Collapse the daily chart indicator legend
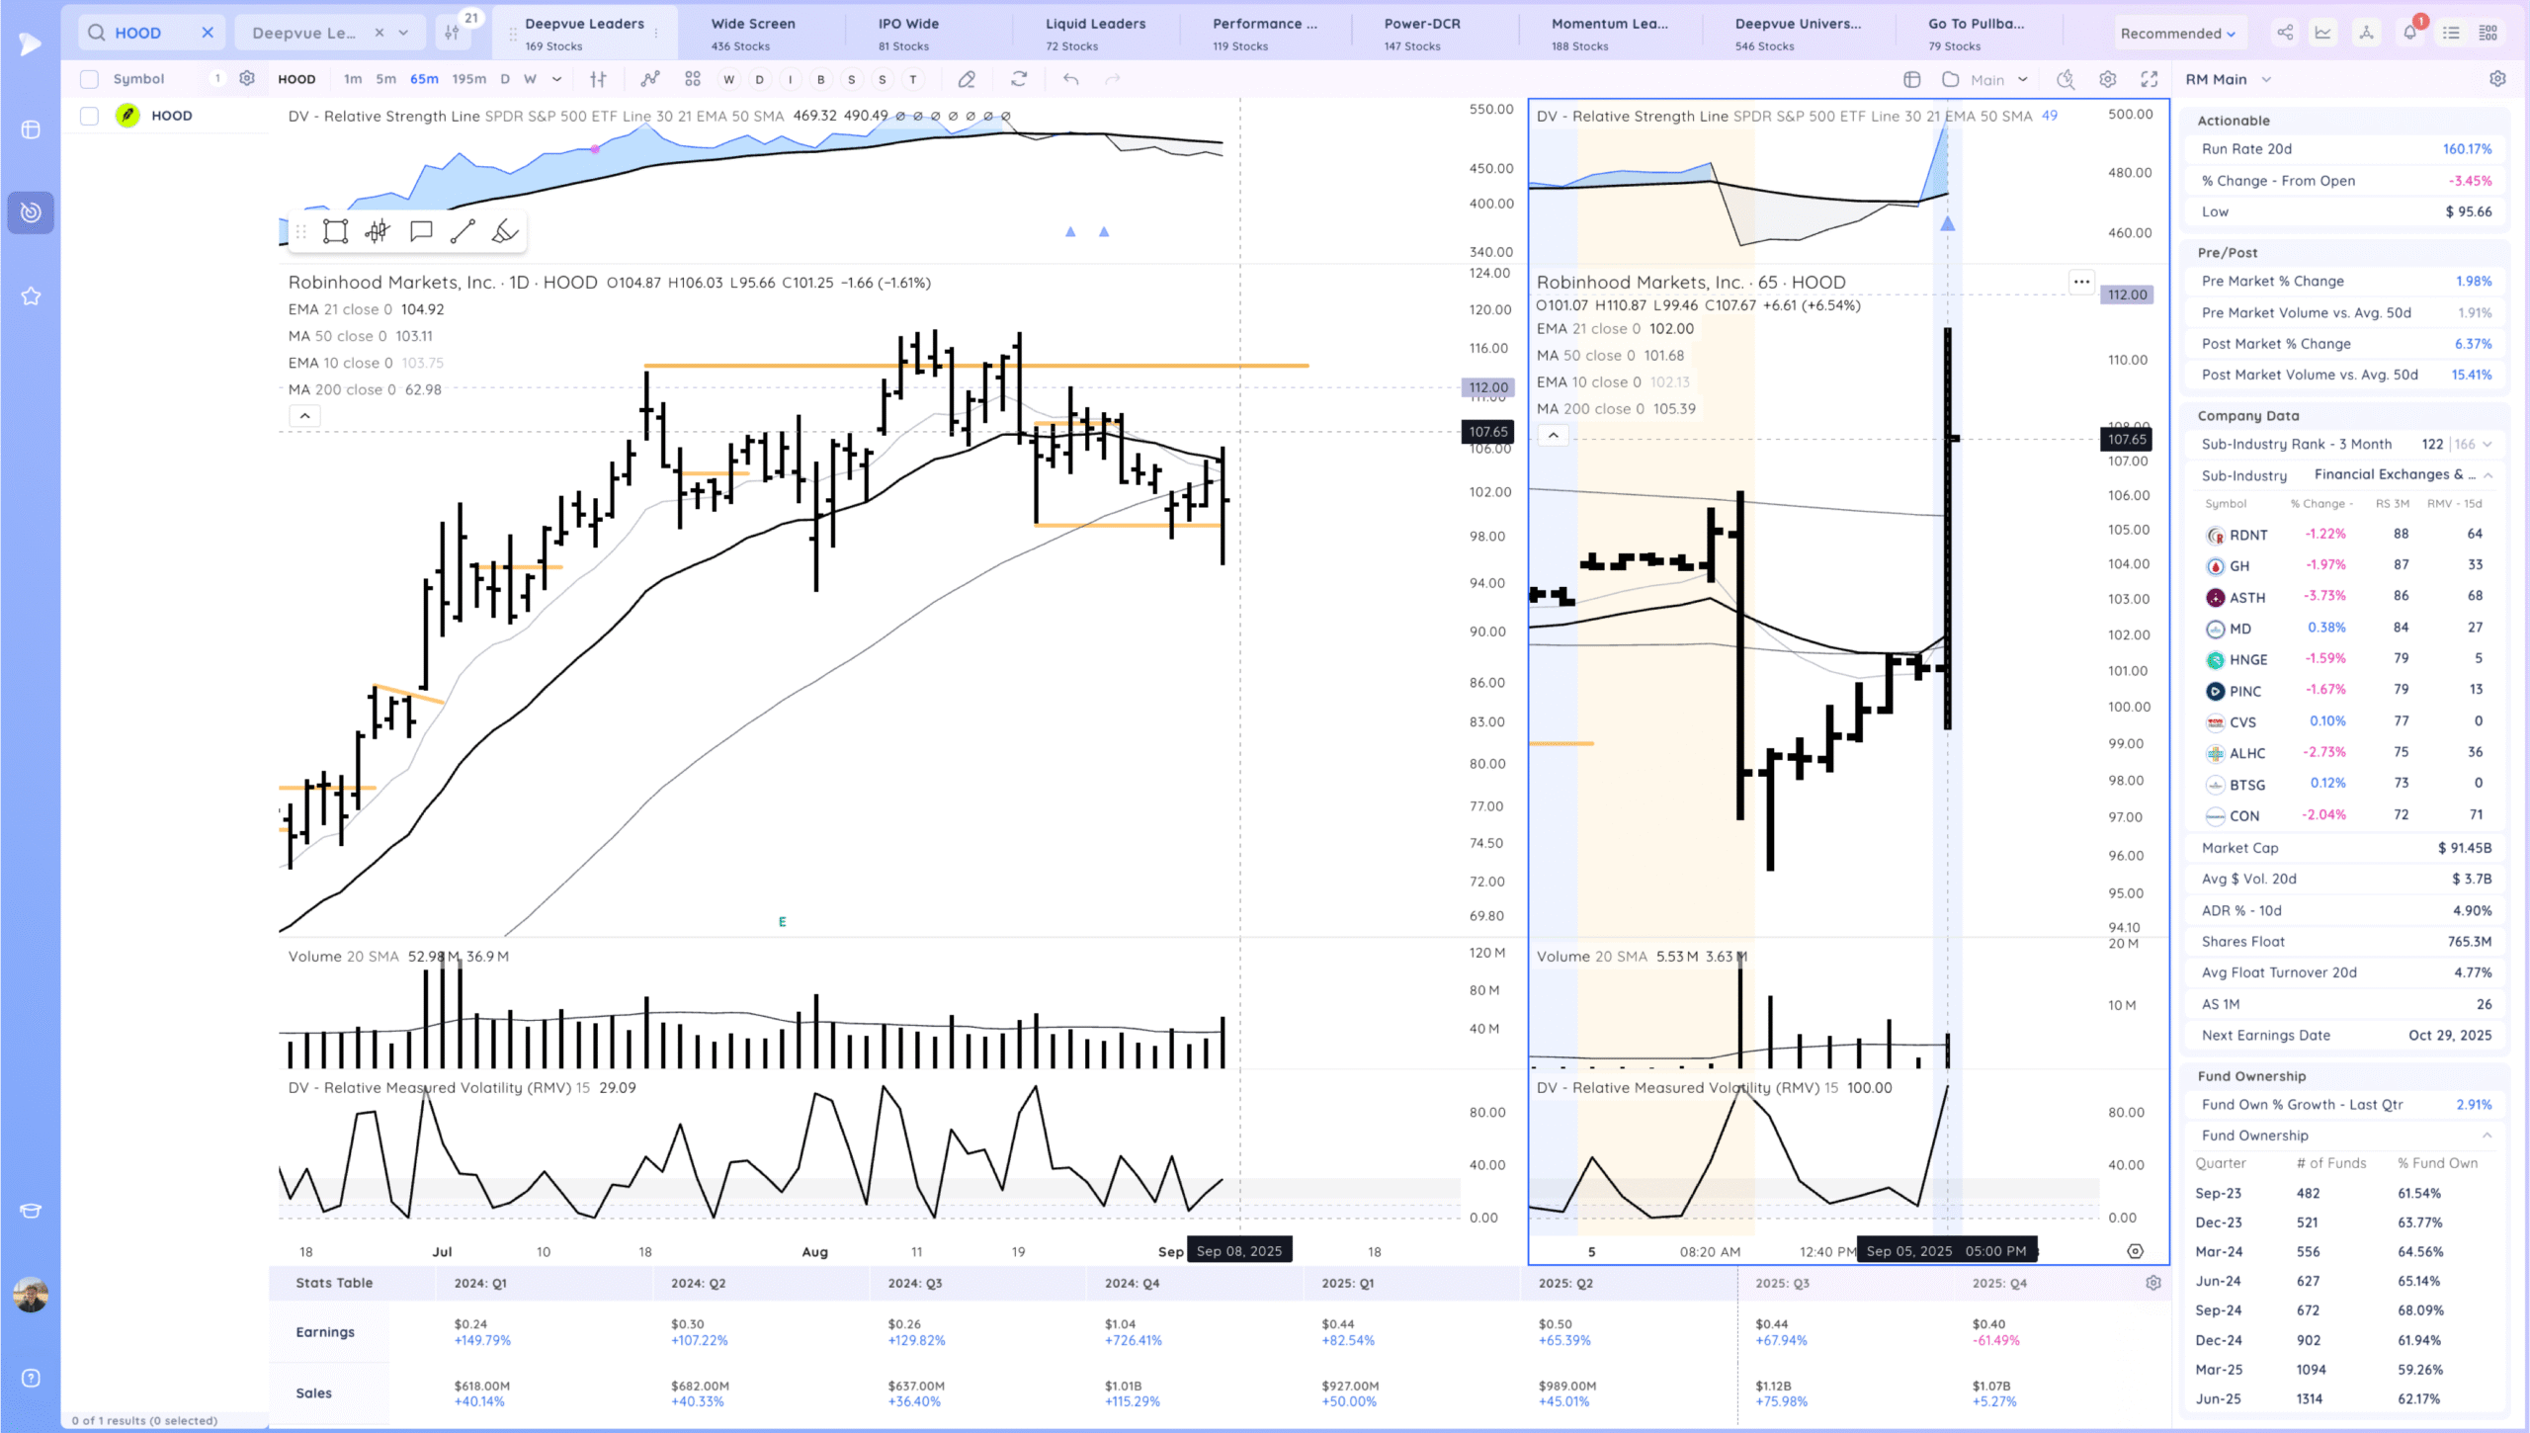2530x1433 pixels. (305, 416)
